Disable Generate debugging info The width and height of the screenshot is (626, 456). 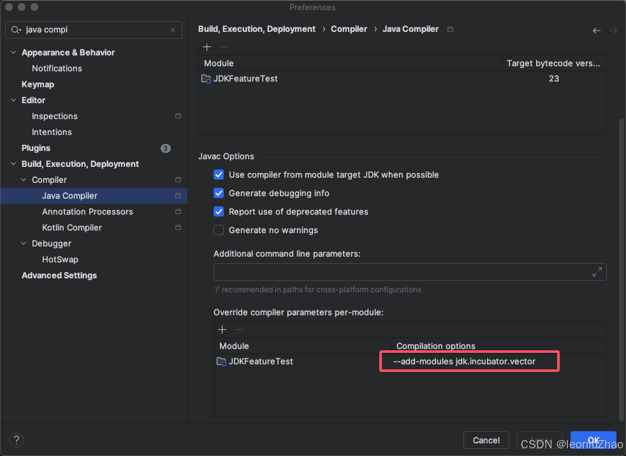[x=219, y=193]
